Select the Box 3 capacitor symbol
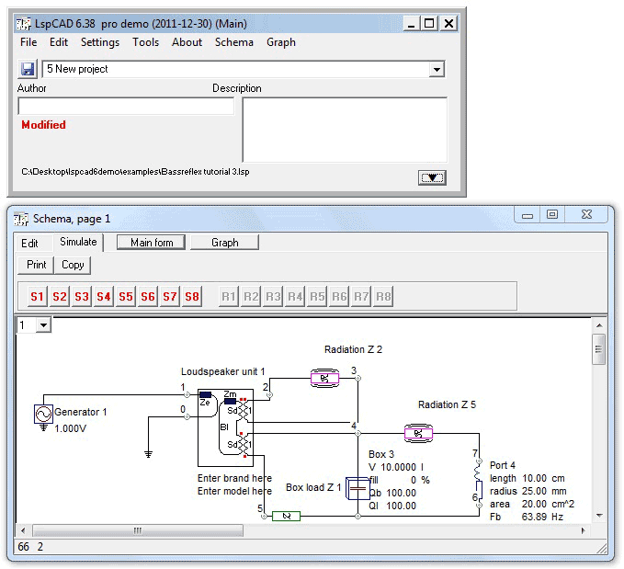624x569 pixels. click(357, 490)
